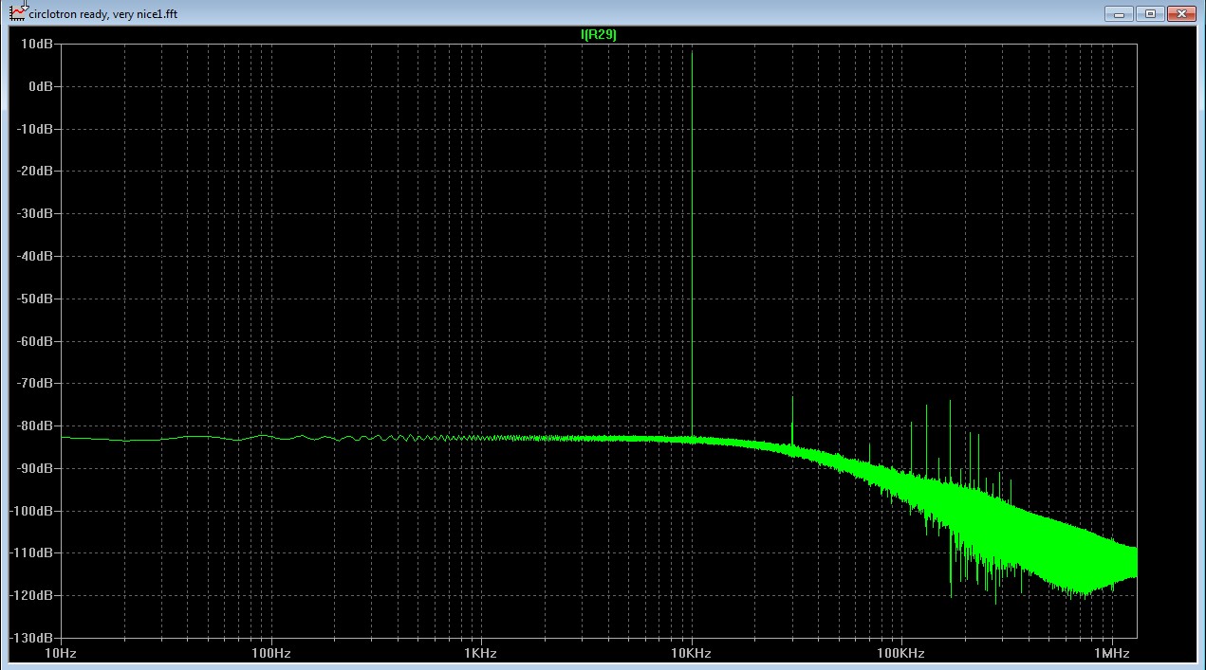1206x670 pixels.
Task: Click the 100KHz frequency axis label
Action: (900, 654)
